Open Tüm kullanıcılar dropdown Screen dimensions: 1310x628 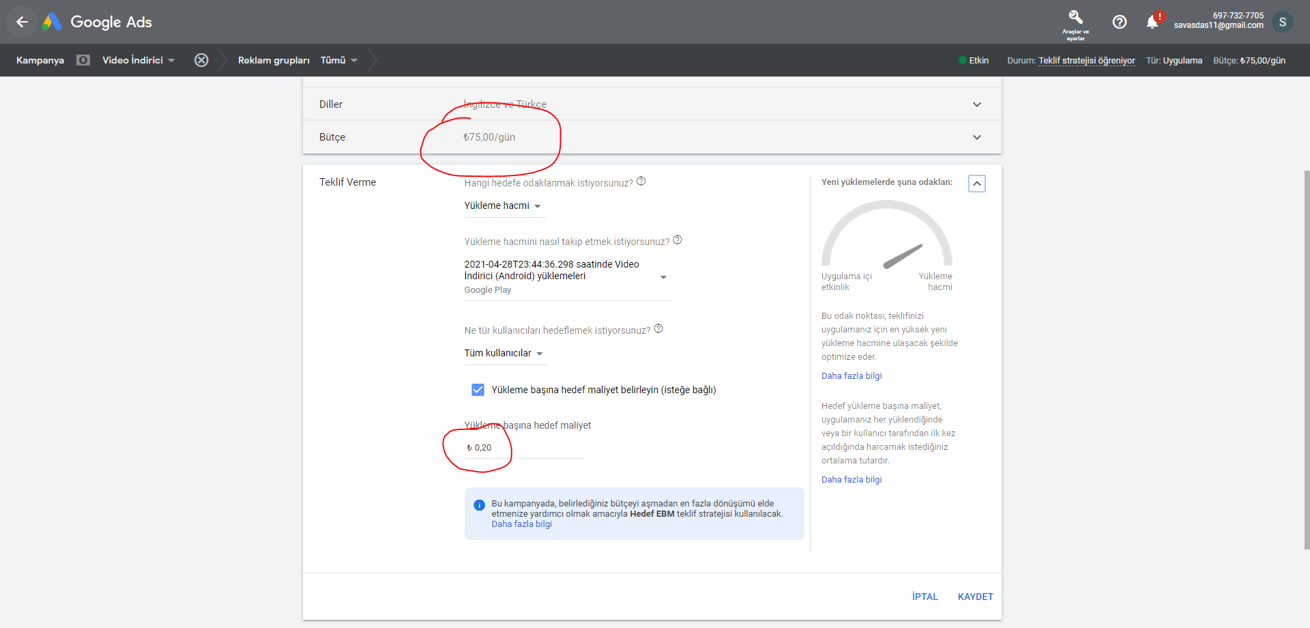pos(505,354)
